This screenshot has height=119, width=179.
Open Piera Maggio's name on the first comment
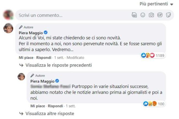(30, 32)
